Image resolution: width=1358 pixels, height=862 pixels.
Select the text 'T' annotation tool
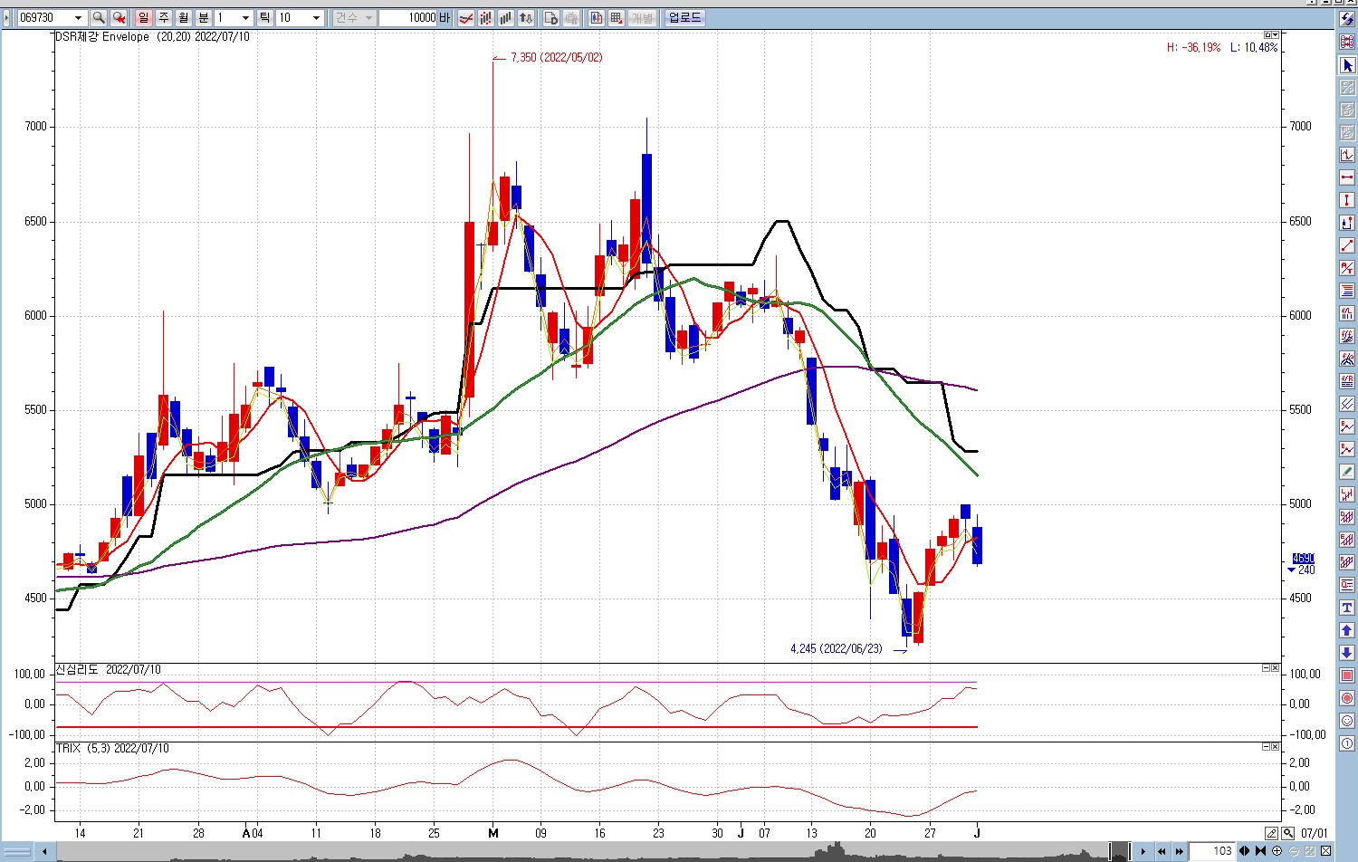click(x=1347, y=608)
